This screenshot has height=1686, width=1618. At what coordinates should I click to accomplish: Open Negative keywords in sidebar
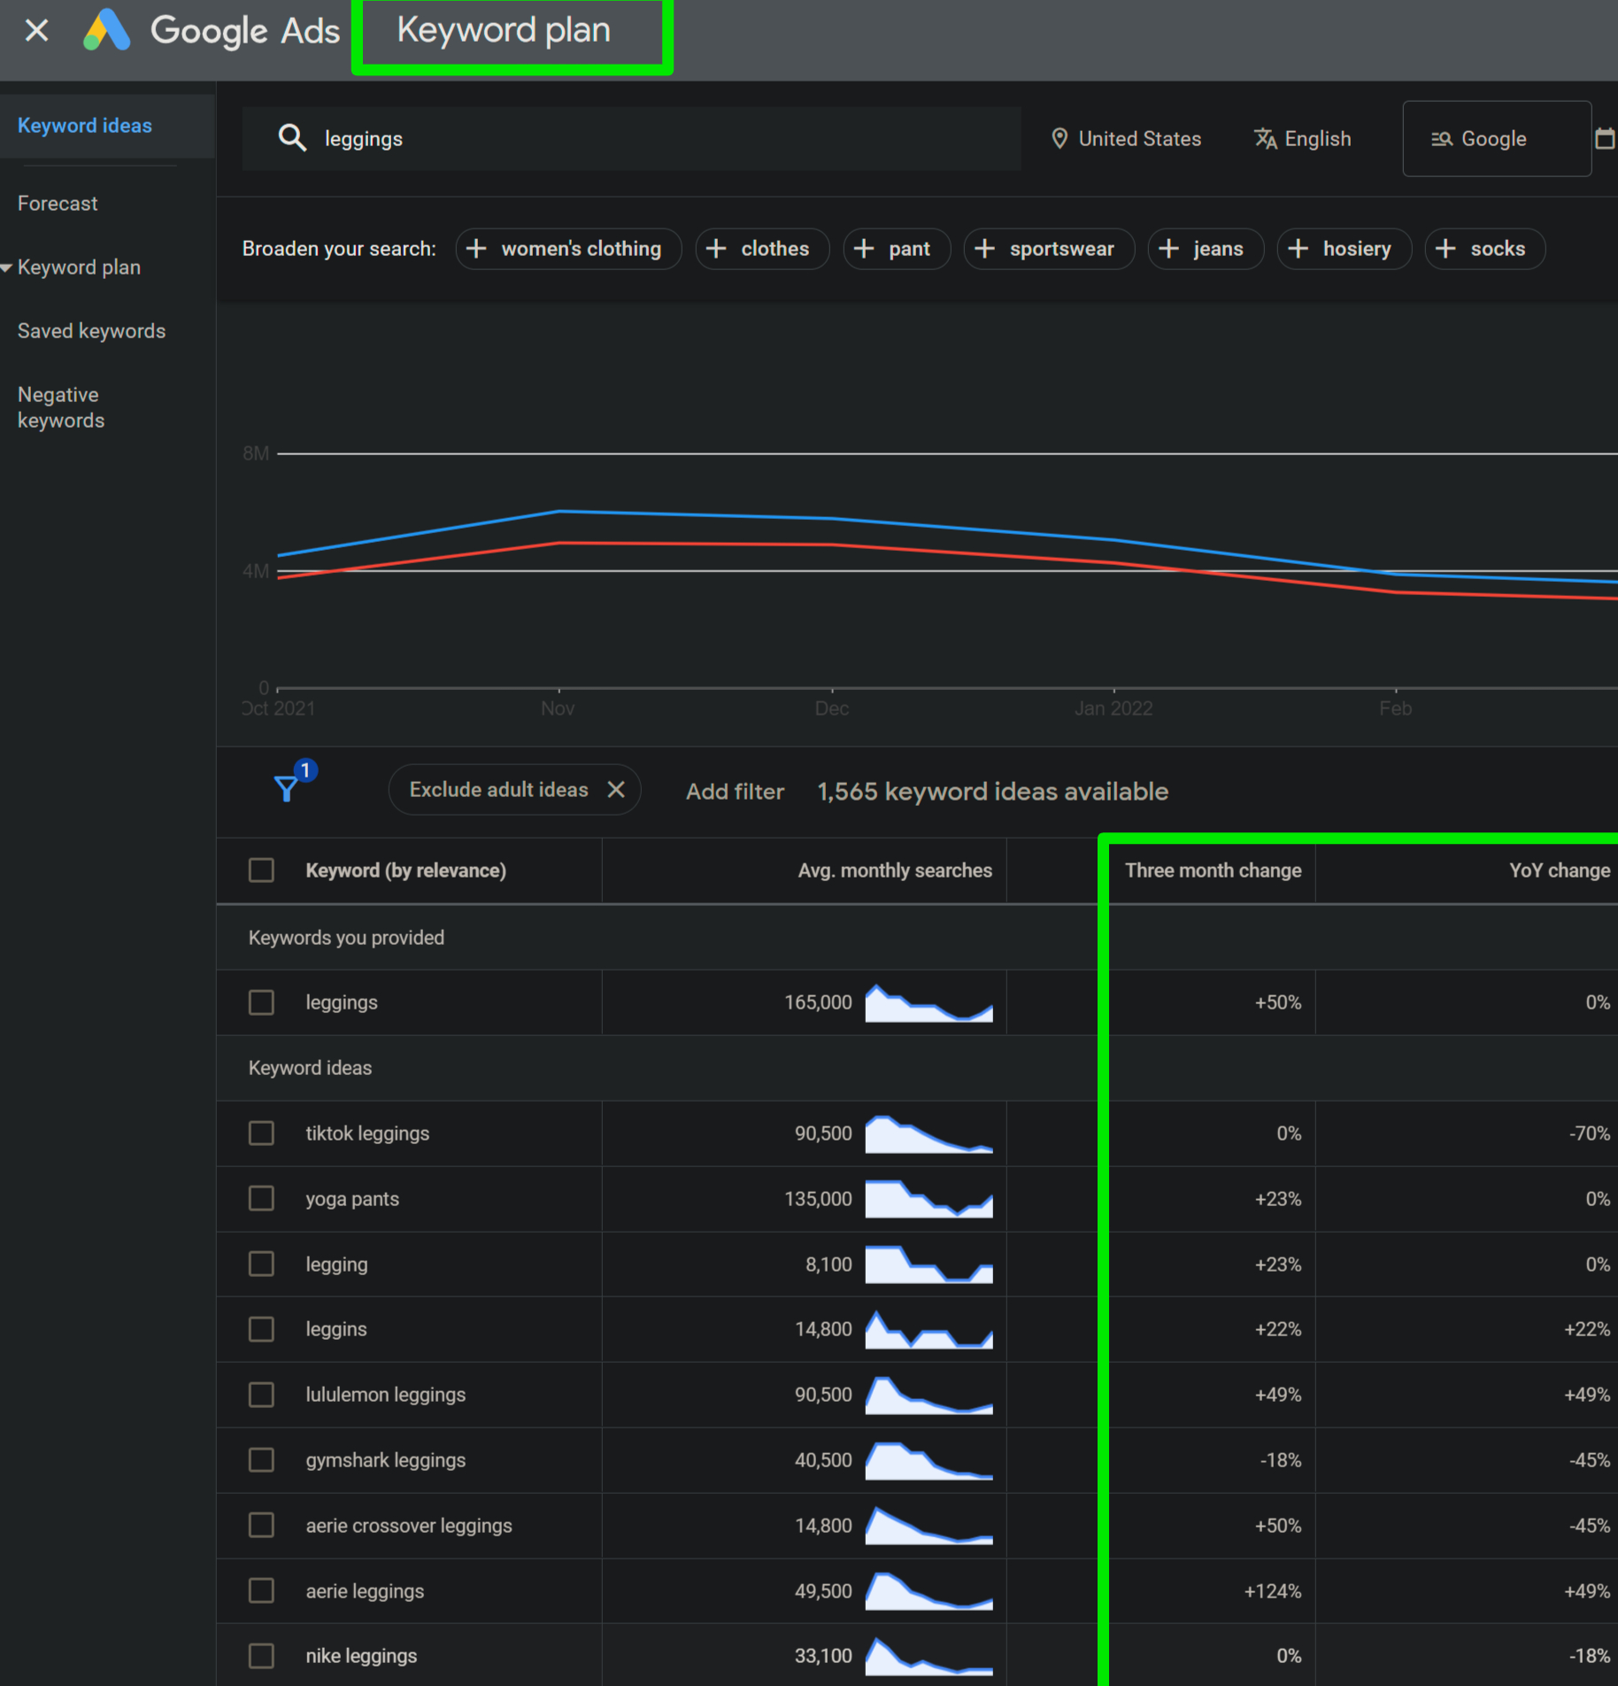pyautogui.click(x=61, y=407)
